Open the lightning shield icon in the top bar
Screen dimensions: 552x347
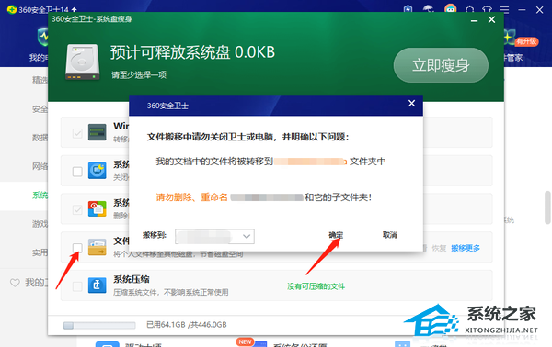[408, 9]
